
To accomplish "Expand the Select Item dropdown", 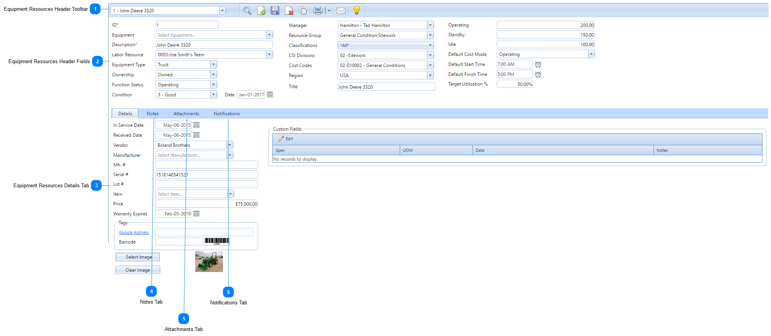I will (x=231, y=194).
